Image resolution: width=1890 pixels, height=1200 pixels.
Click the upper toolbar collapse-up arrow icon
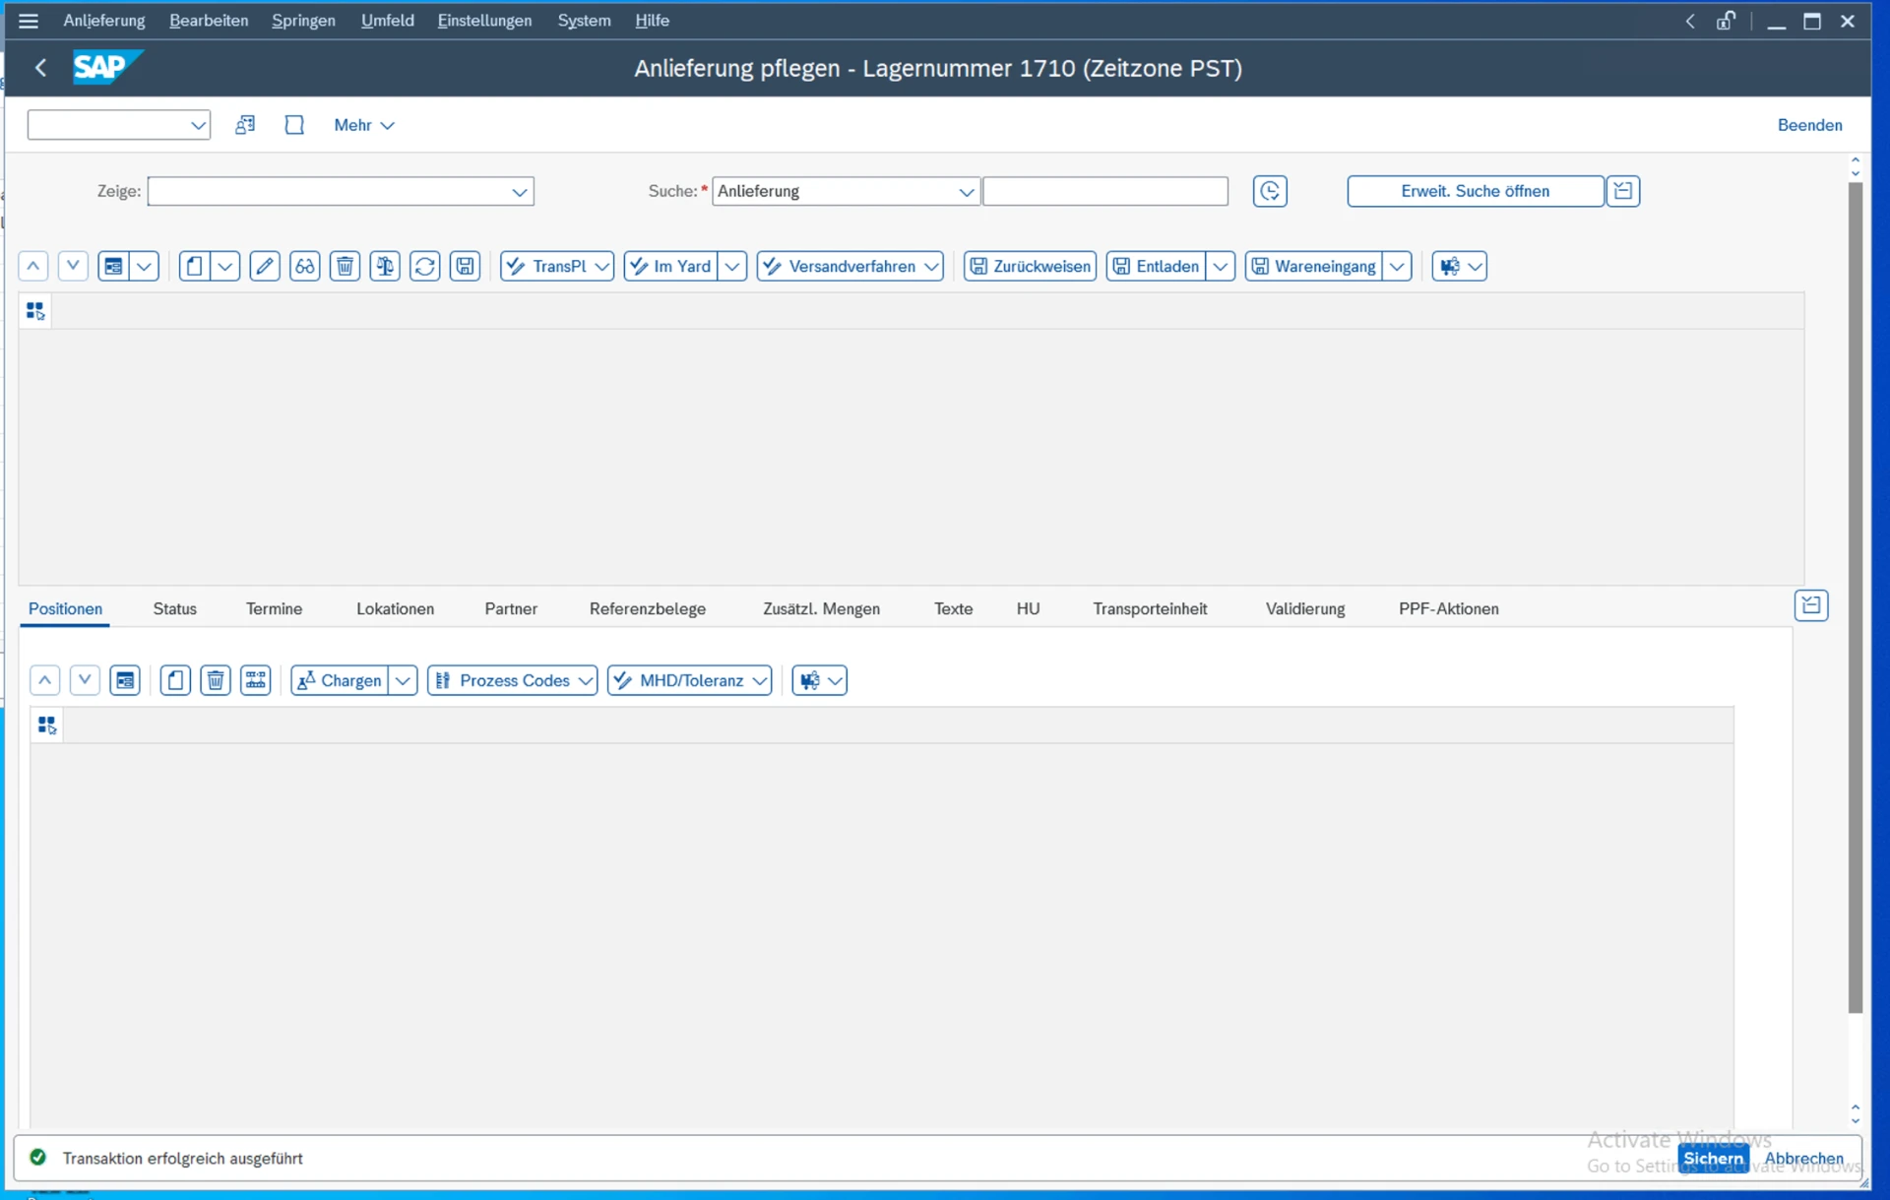(x=33, y=266)
